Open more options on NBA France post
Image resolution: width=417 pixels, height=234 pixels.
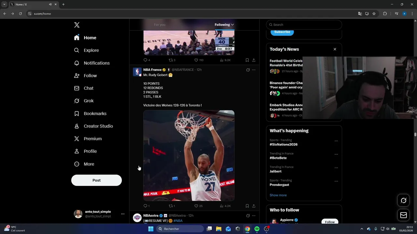tap(254, 70)
